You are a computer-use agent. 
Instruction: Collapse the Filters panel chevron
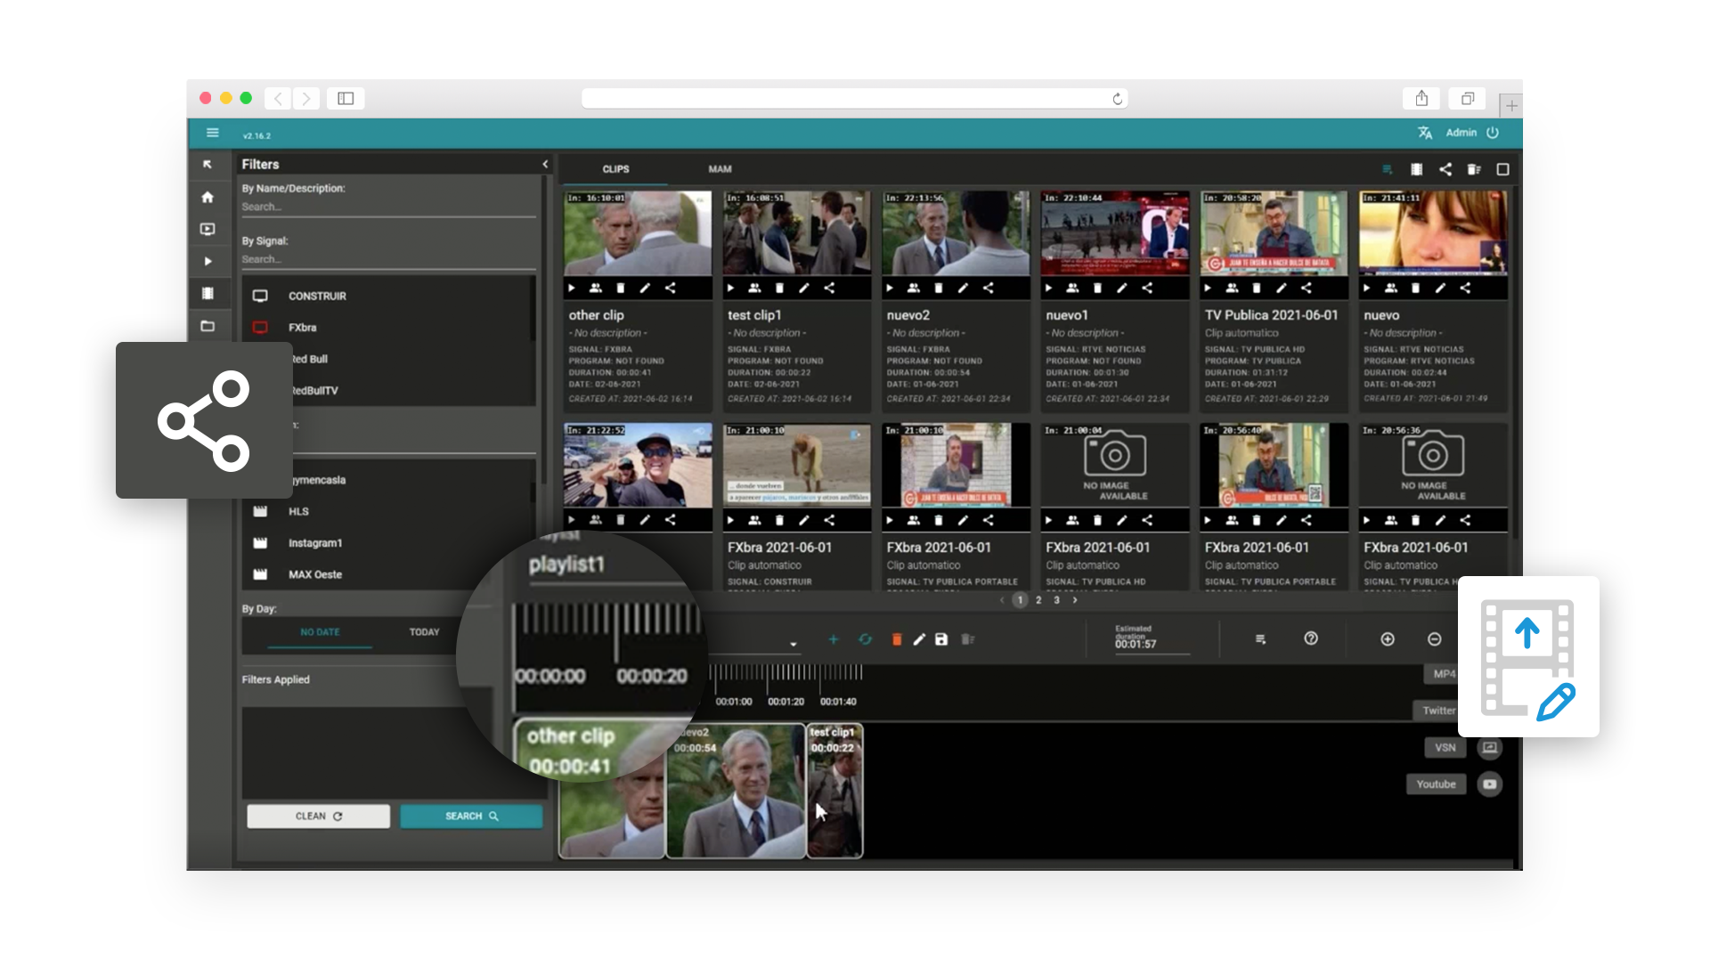coord(545,165)
